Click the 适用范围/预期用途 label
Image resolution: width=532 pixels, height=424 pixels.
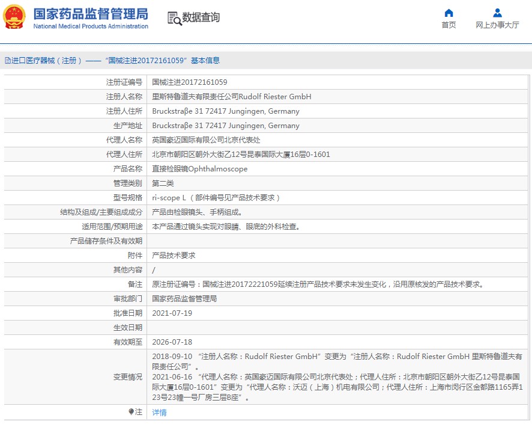click(112, 227)
